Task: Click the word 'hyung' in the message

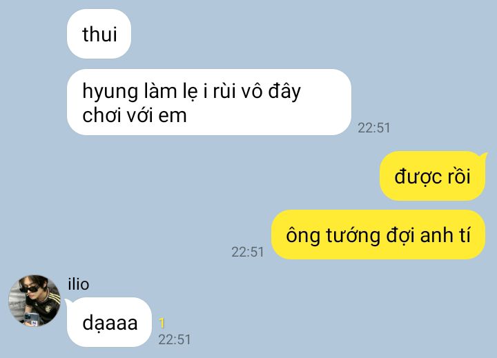Action: coord(110,92)
